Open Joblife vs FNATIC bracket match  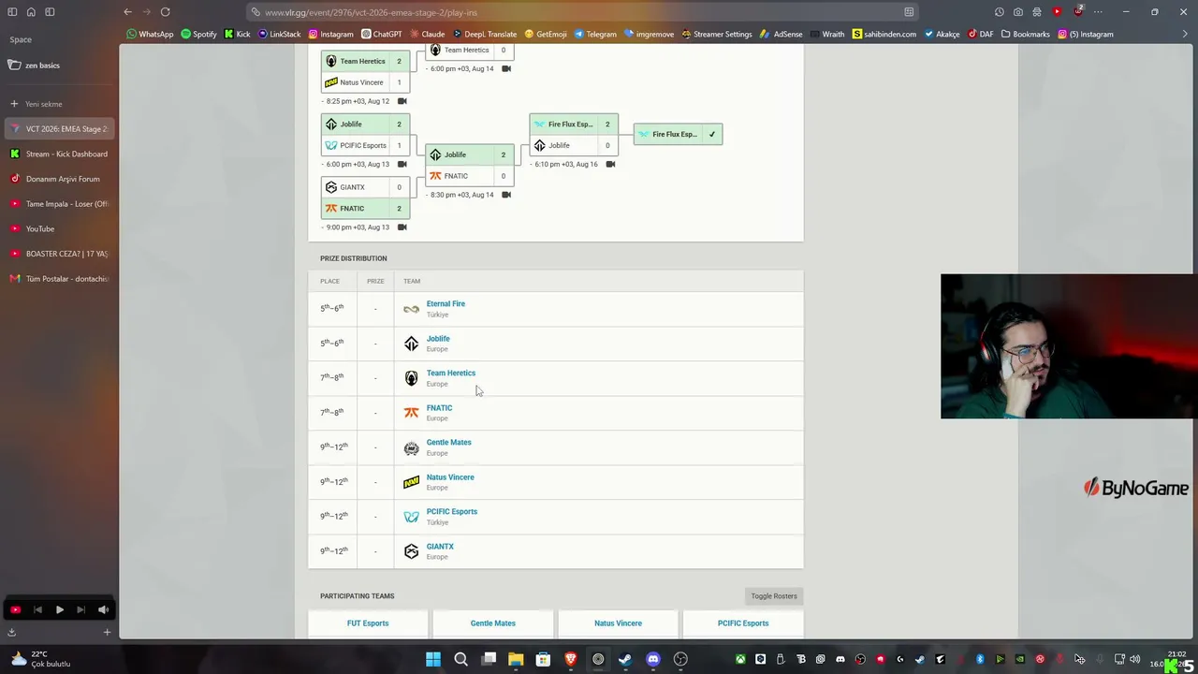pos(470,165)
